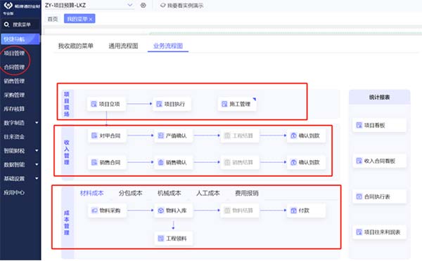Viewport: 422px width, 261px height.
Task: Open the 对甲合同 node
Action: pyautogui.click(x=107, y=135)
